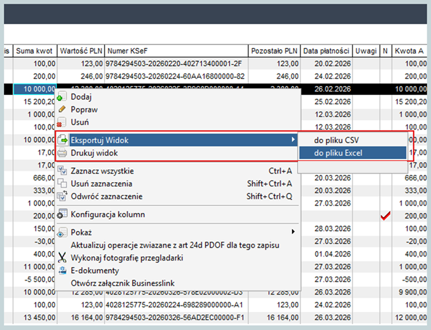The width and height of the screenshot is (431, 330).
Task: Click payment date 25.02.2026
Action: [333, 102]
